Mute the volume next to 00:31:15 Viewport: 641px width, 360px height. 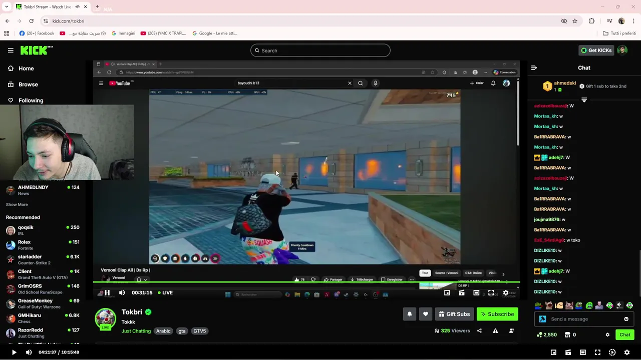pyautogui.click(x=122, y=292)
